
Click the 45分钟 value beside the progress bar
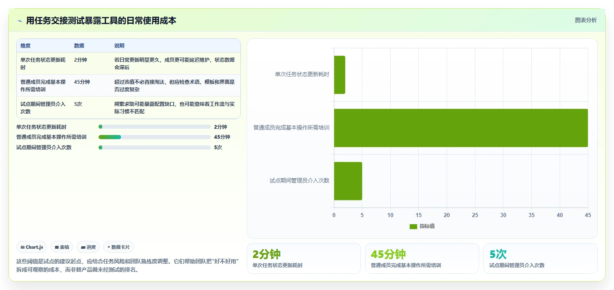click(x=222, y=137)
